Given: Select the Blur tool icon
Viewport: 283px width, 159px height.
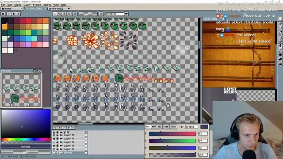Looking at the screenshot, I should tap(280, 64).
